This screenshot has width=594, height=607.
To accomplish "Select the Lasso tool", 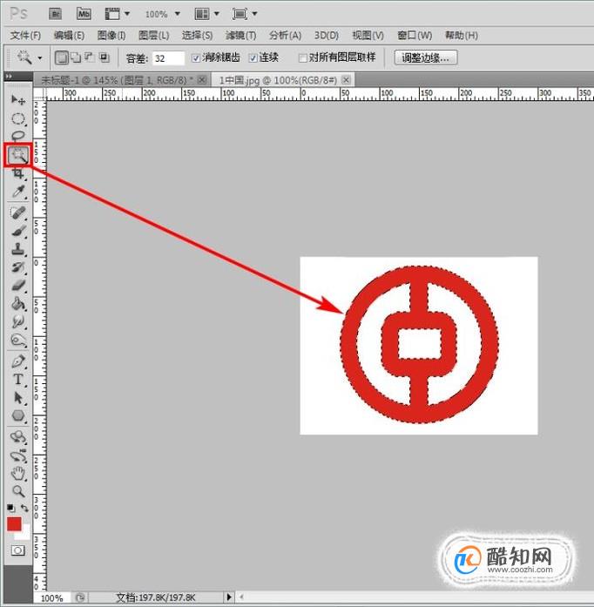I will [17, 136].
